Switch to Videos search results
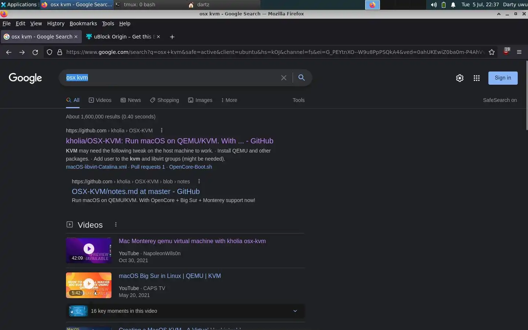The width and height of the screenshot is (528, 330). (x=100, y=100)
